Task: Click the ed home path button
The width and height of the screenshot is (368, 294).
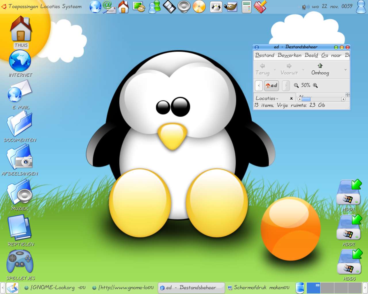Action: (x=271, y=85)
